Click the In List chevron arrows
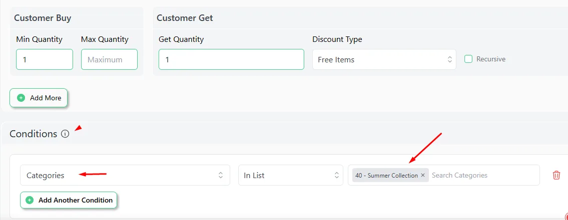Viewport: 568px width, 220px height. [x=336, y=175]
